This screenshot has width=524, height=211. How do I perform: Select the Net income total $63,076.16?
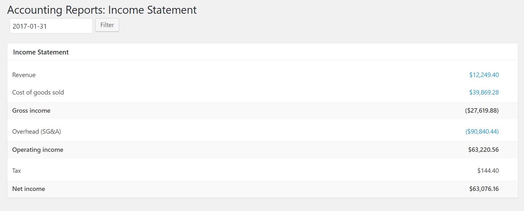pyautogui.click(x=484, y=189)
